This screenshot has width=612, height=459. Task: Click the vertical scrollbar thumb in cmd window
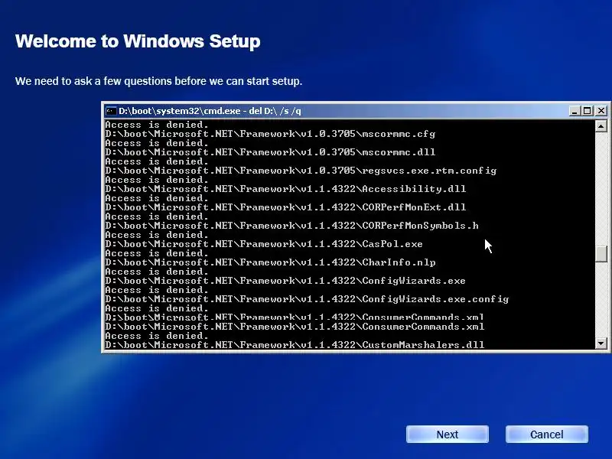601,254
